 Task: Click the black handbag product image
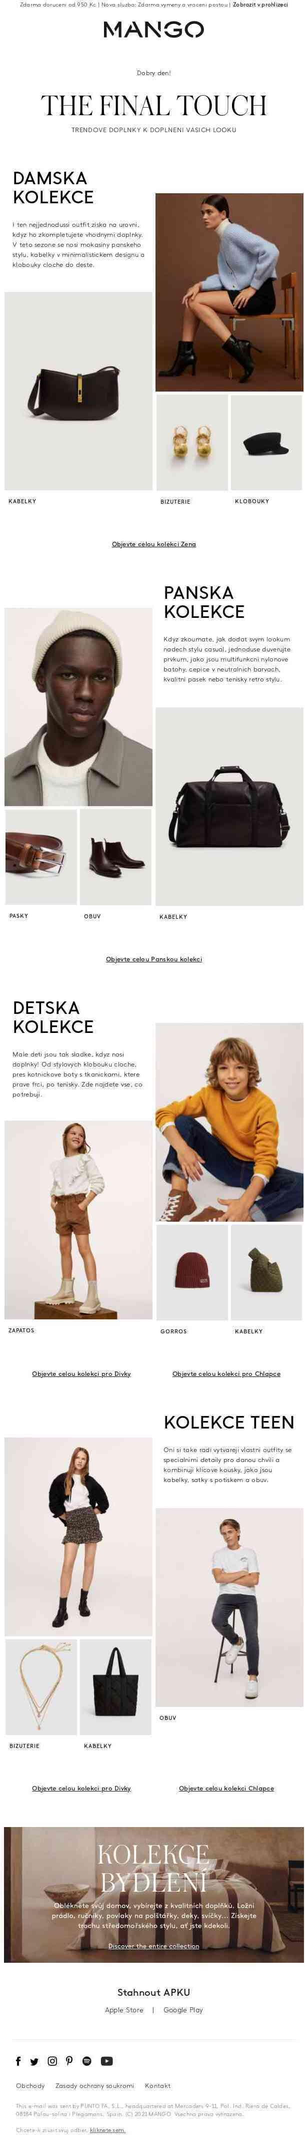point(78,391)
